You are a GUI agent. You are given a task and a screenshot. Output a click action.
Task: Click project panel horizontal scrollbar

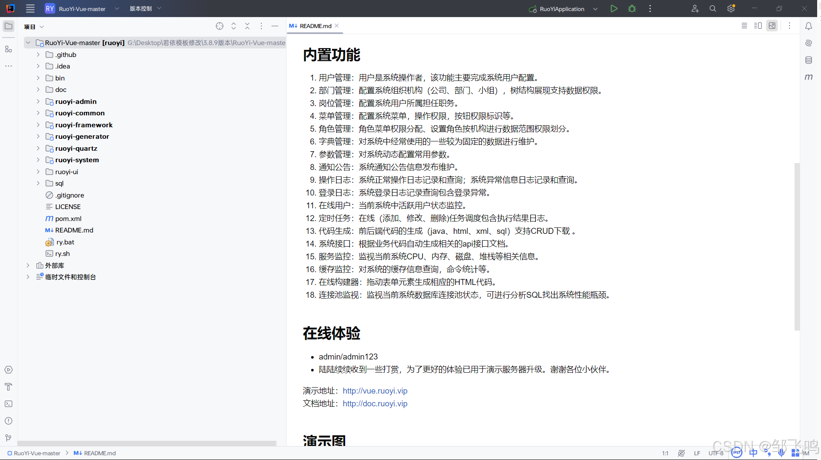tap(147, 443)
